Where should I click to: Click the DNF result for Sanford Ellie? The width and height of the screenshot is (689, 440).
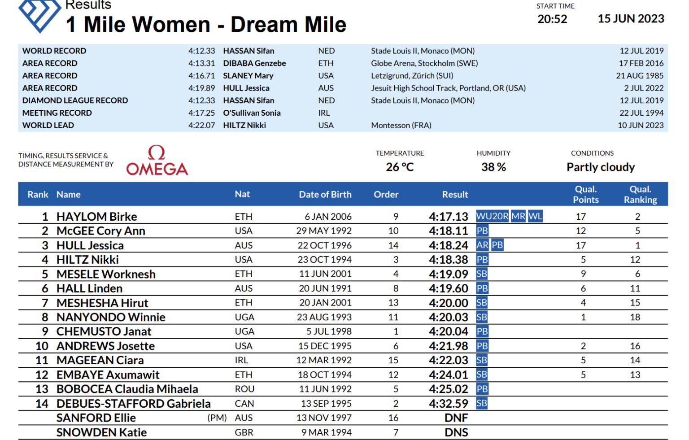[x=456, y=418]
